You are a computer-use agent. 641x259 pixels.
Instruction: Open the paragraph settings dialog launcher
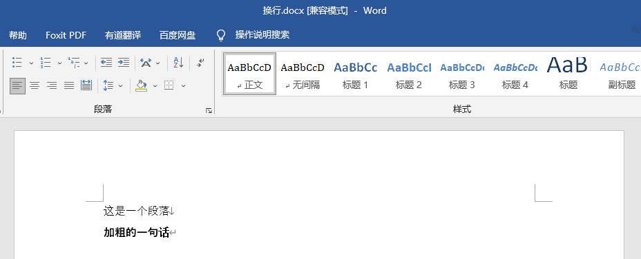tap(209, 110)
